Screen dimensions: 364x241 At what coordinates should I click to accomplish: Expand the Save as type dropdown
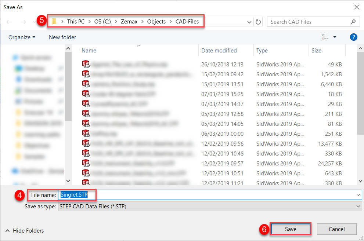[358, 207]
